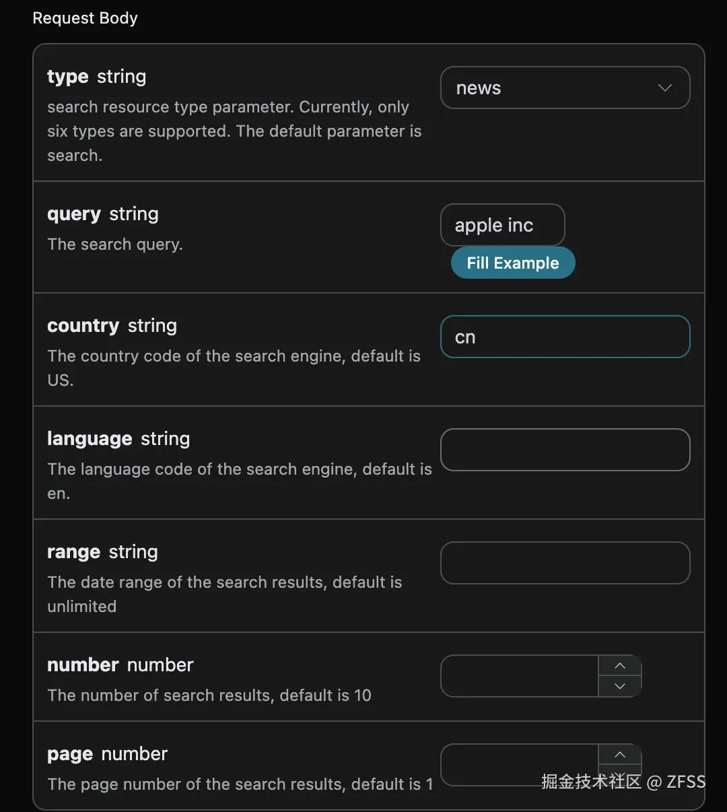The image size is (727, 812).
Task: Click the query field containing apple inc
Action: click(x=502, y=225)
